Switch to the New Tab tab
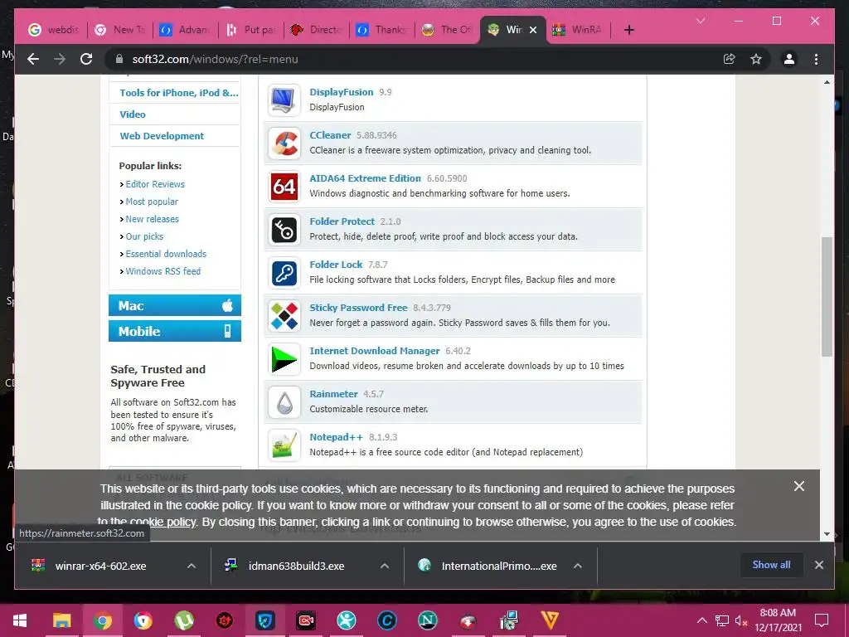Image resolution: width=849 pixels, height=637 pixels. click(120, 30)
